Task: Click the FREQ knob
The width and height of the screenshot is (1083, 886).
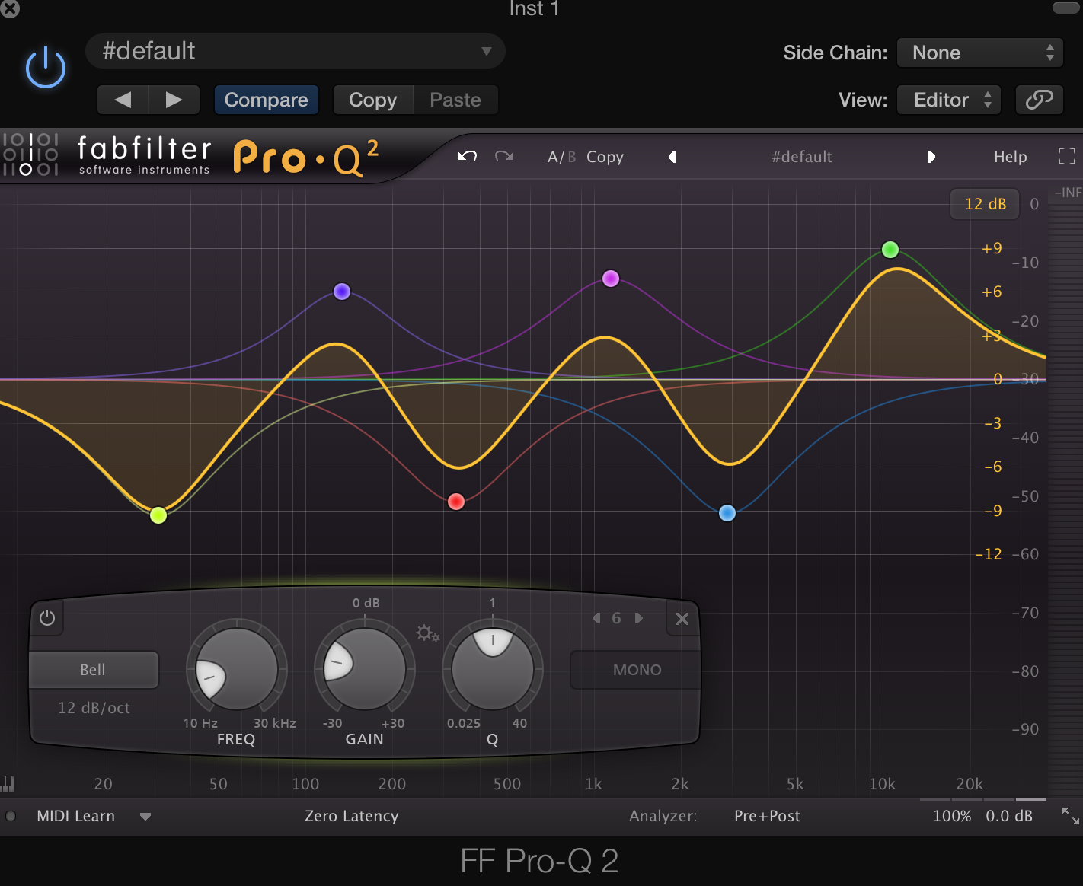Action: pyautogui.click(x=237, y=669)
